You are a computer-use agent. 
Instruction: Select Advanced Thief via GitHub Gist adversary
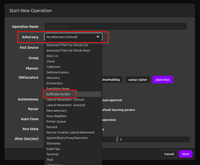(73, 45)
